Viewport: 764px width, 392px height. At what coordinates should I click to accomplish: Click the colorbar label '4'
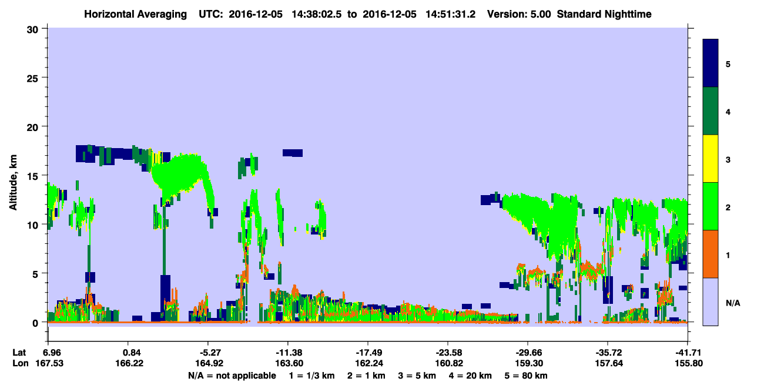pyautogui.click(x=728, y=111)
